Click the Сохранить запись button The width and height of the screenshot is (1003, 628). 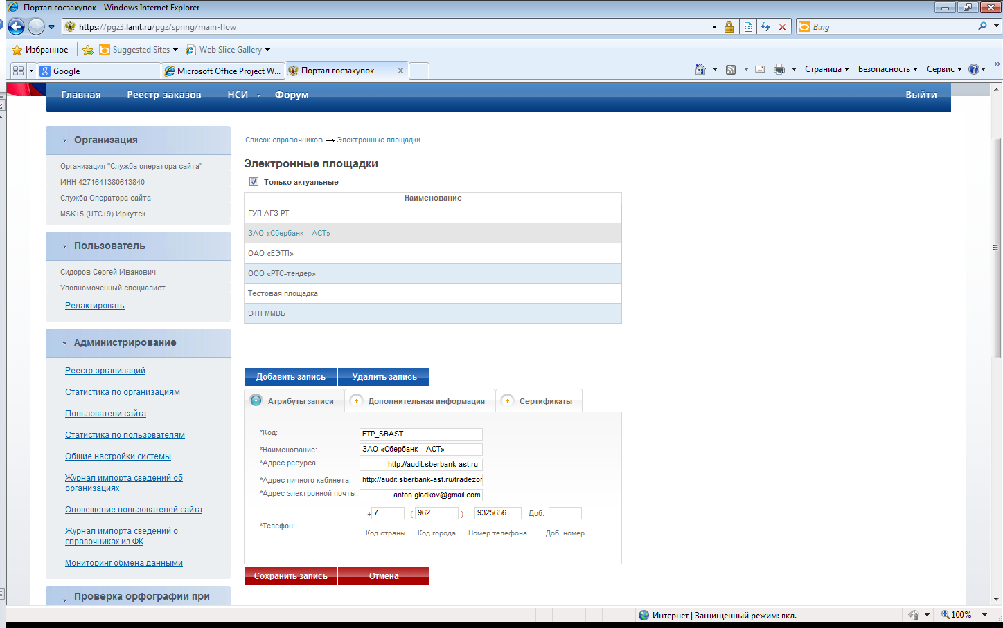[x=291, y=576]
